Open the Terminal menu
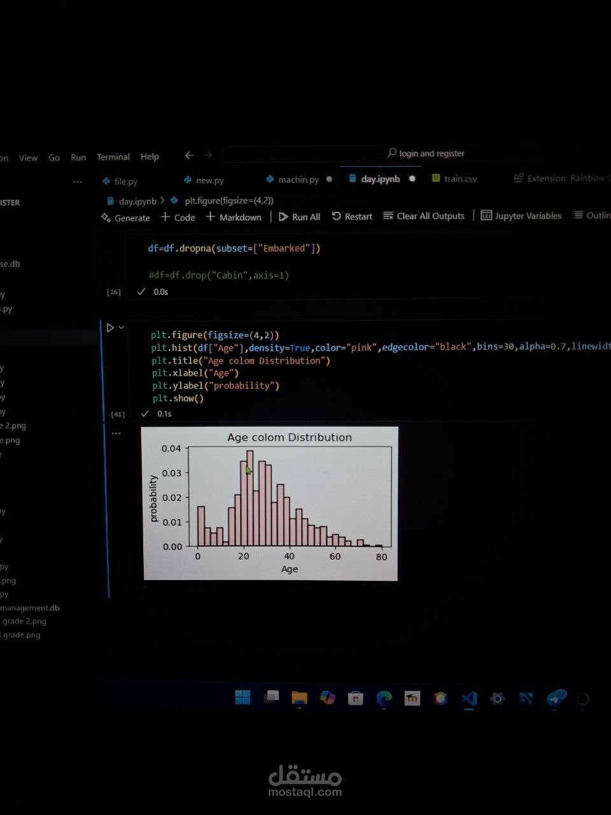611x815 pixels. click(113, 157)
